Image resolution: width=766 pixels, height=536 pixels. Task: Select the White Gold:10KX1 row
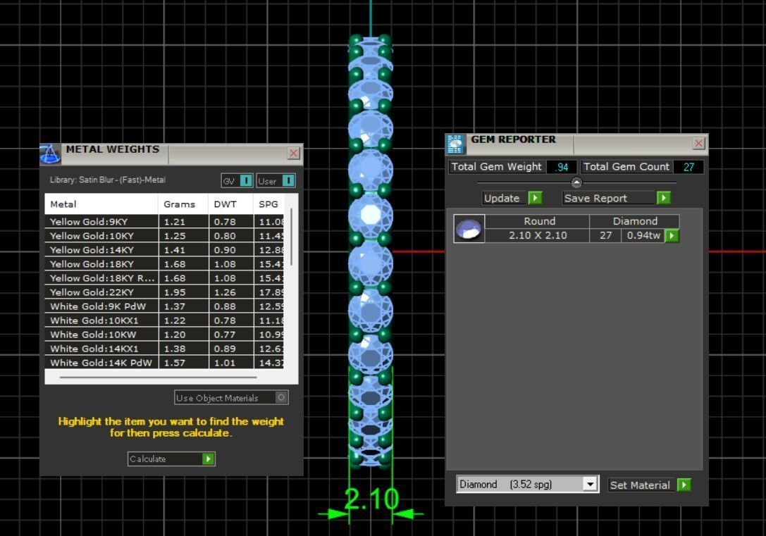pyautogui.click(x=165, y=320)
